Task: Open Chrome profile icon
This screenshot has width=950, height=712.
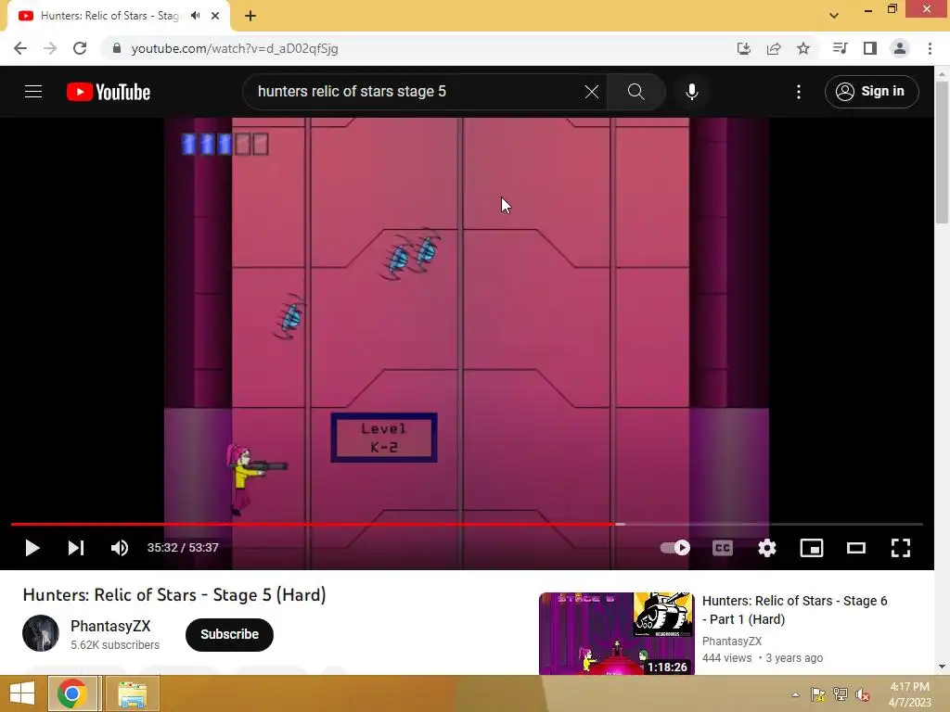Action: click(x=900, y=48)
